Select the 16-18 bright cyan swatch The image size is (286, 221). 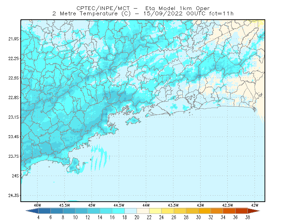[118, 211]
